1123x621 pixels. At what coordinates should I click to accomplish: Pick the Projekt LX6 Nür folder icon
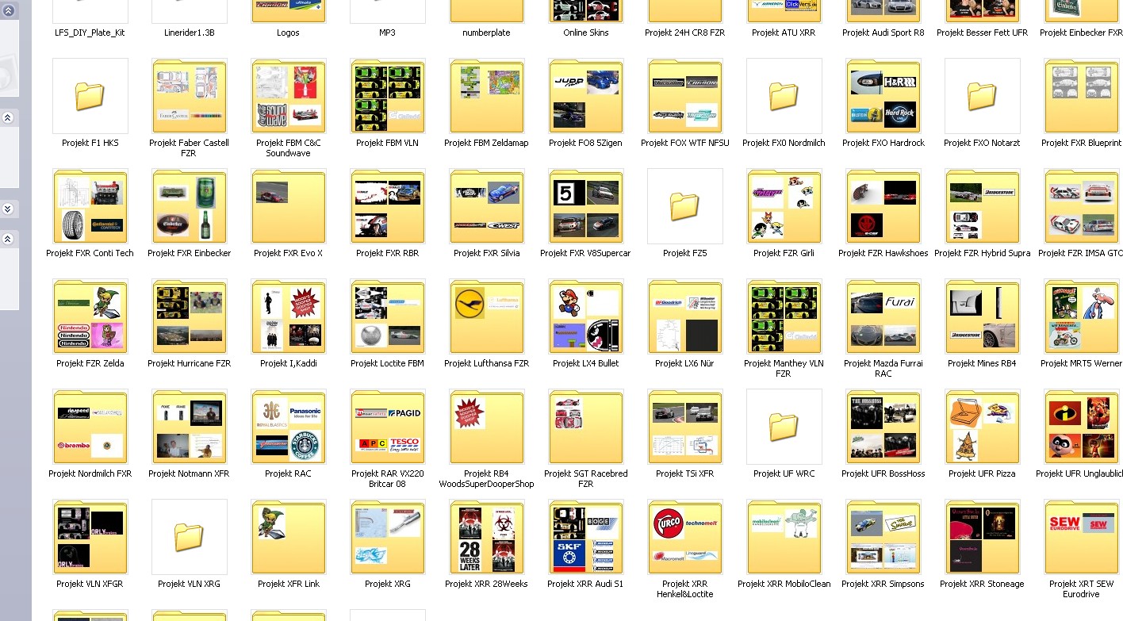pos(685,316)
